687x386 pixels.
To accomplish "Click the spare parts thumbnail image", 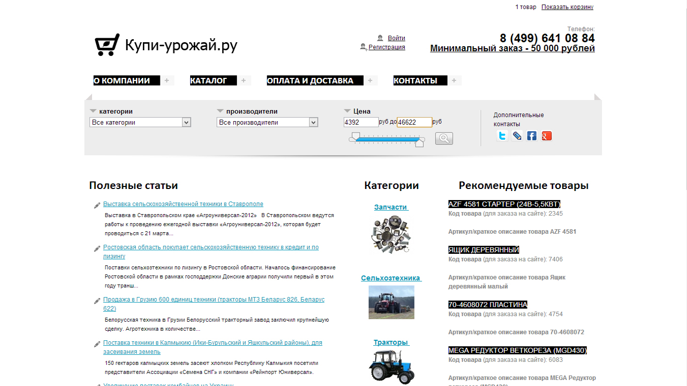I will coord(391,234).
